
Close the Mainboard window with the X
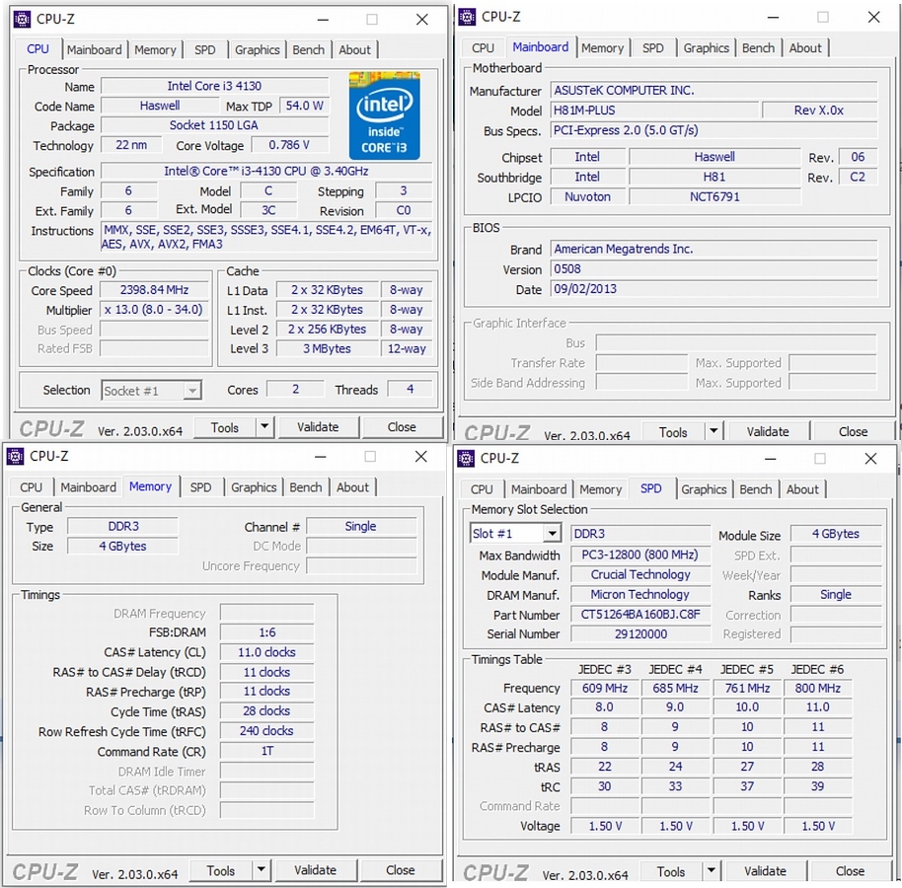pos(873,17)
